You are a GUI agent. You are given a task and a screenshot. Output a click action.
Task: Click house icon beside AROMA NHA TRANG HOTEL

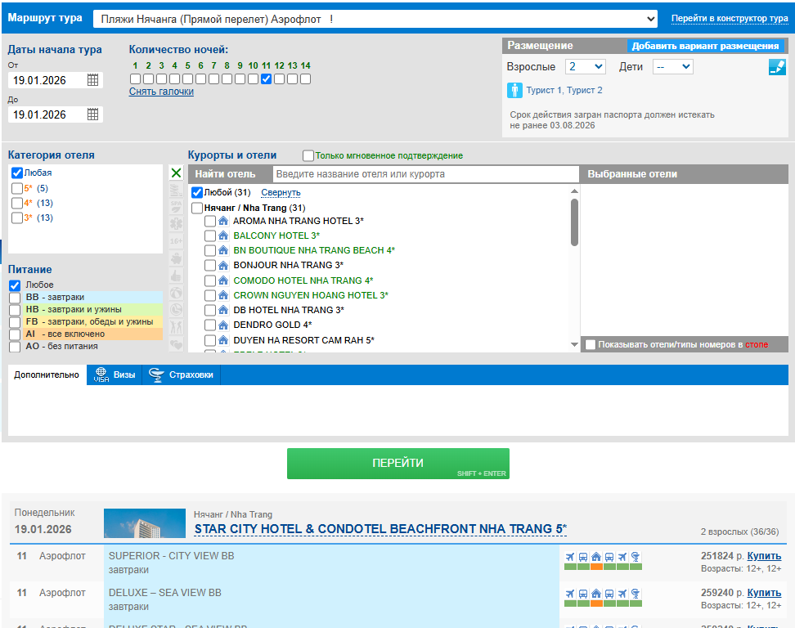tap(223, 221)
